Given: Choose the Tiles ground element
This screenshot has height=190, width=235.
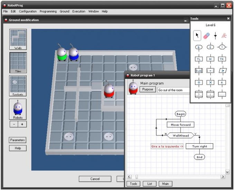Looking at the screenshot, I should pos(18,63).
